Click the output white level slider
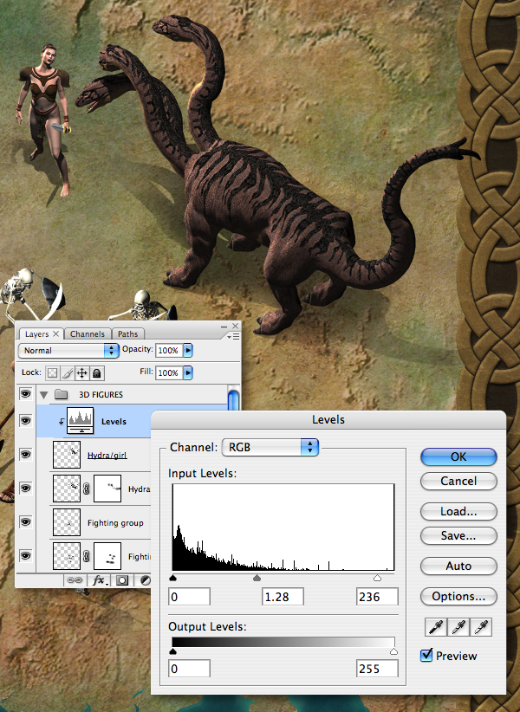 393,651
